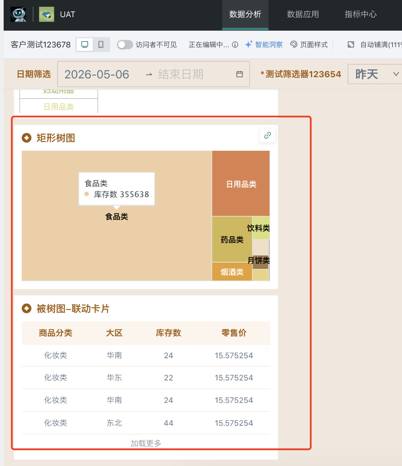
Task: Click the auto-fit screen icon
Action: 351,45
